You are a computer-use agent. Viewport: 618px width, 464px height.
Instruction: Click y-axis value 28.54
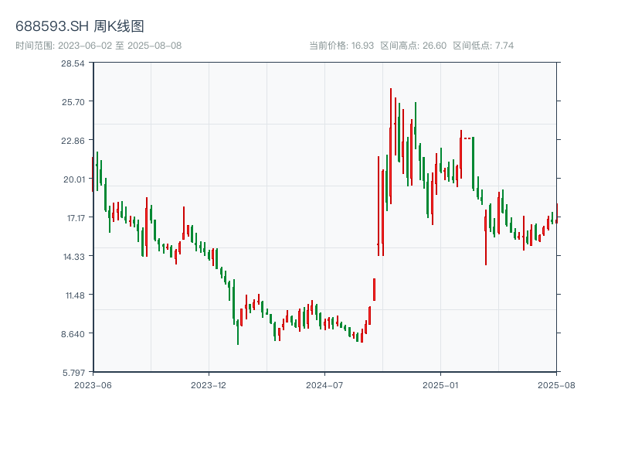[73, 63]
